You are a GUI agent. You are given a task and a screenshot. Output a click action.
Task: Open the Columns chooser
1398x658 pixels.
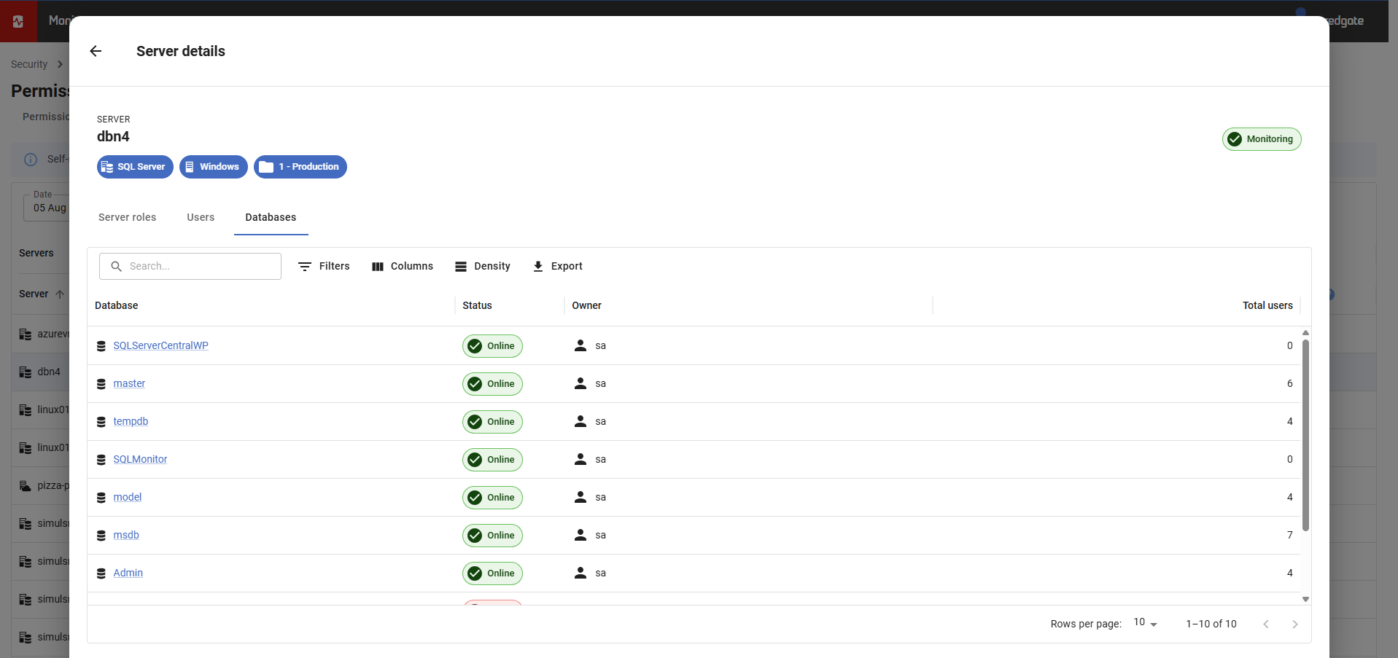tap(403, 266)
